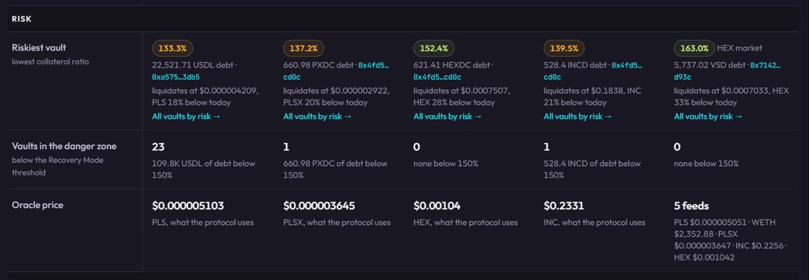Click the 137.2% collateral ratio badge

304,49
